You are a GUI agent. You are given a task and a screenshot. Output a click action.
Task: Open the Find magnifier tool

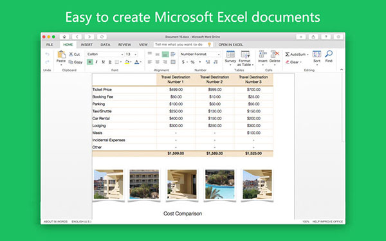pyautogui.click(x=329, y=53)
